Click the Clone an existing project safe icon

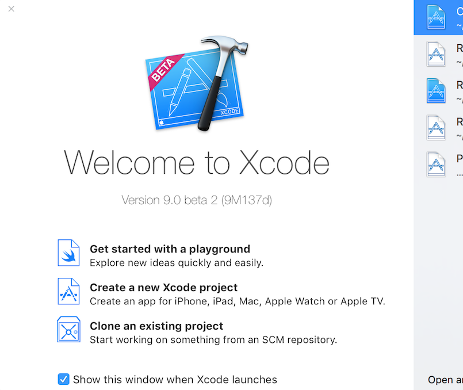pyautogui.click(x=68, y=330)
